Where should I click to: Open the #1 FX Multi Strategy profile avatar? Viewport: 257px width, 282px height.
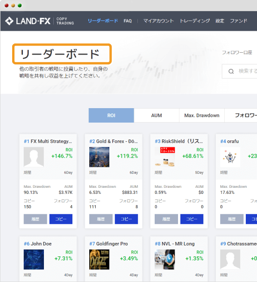[34, 157]
